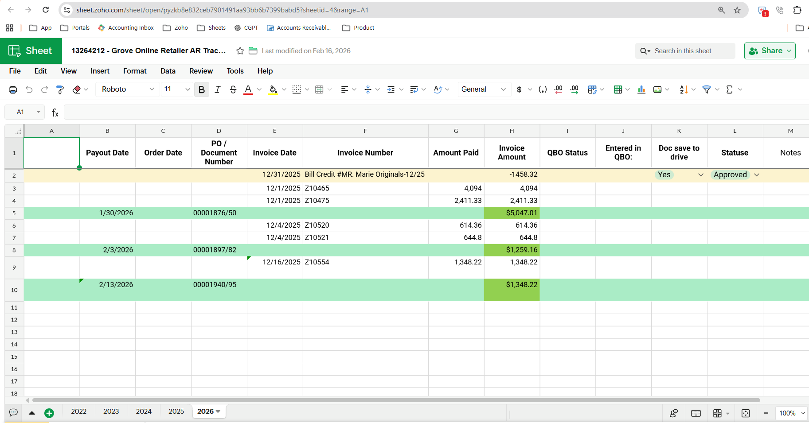The image size is (809, 423).
Task: Click the Filter funnel icon
Action: coord(707,89)
